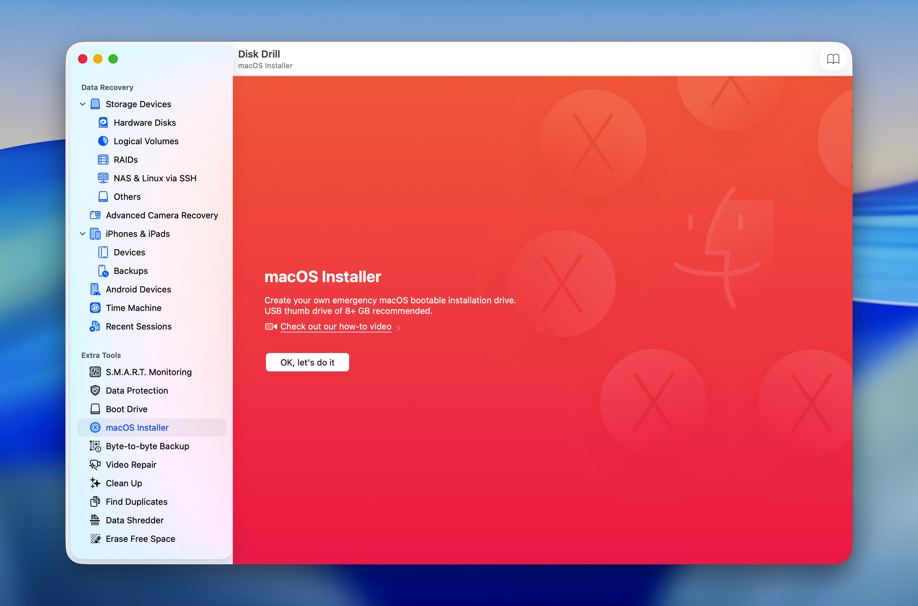Click the Clean Up sparkles icon
This screenshot has height=606, width=918.
tap(95, 483)
